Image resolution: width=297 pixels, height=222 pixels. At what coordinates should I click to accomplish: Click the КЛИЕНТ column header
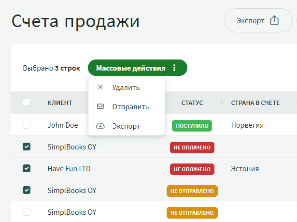[x=60, y=103]
